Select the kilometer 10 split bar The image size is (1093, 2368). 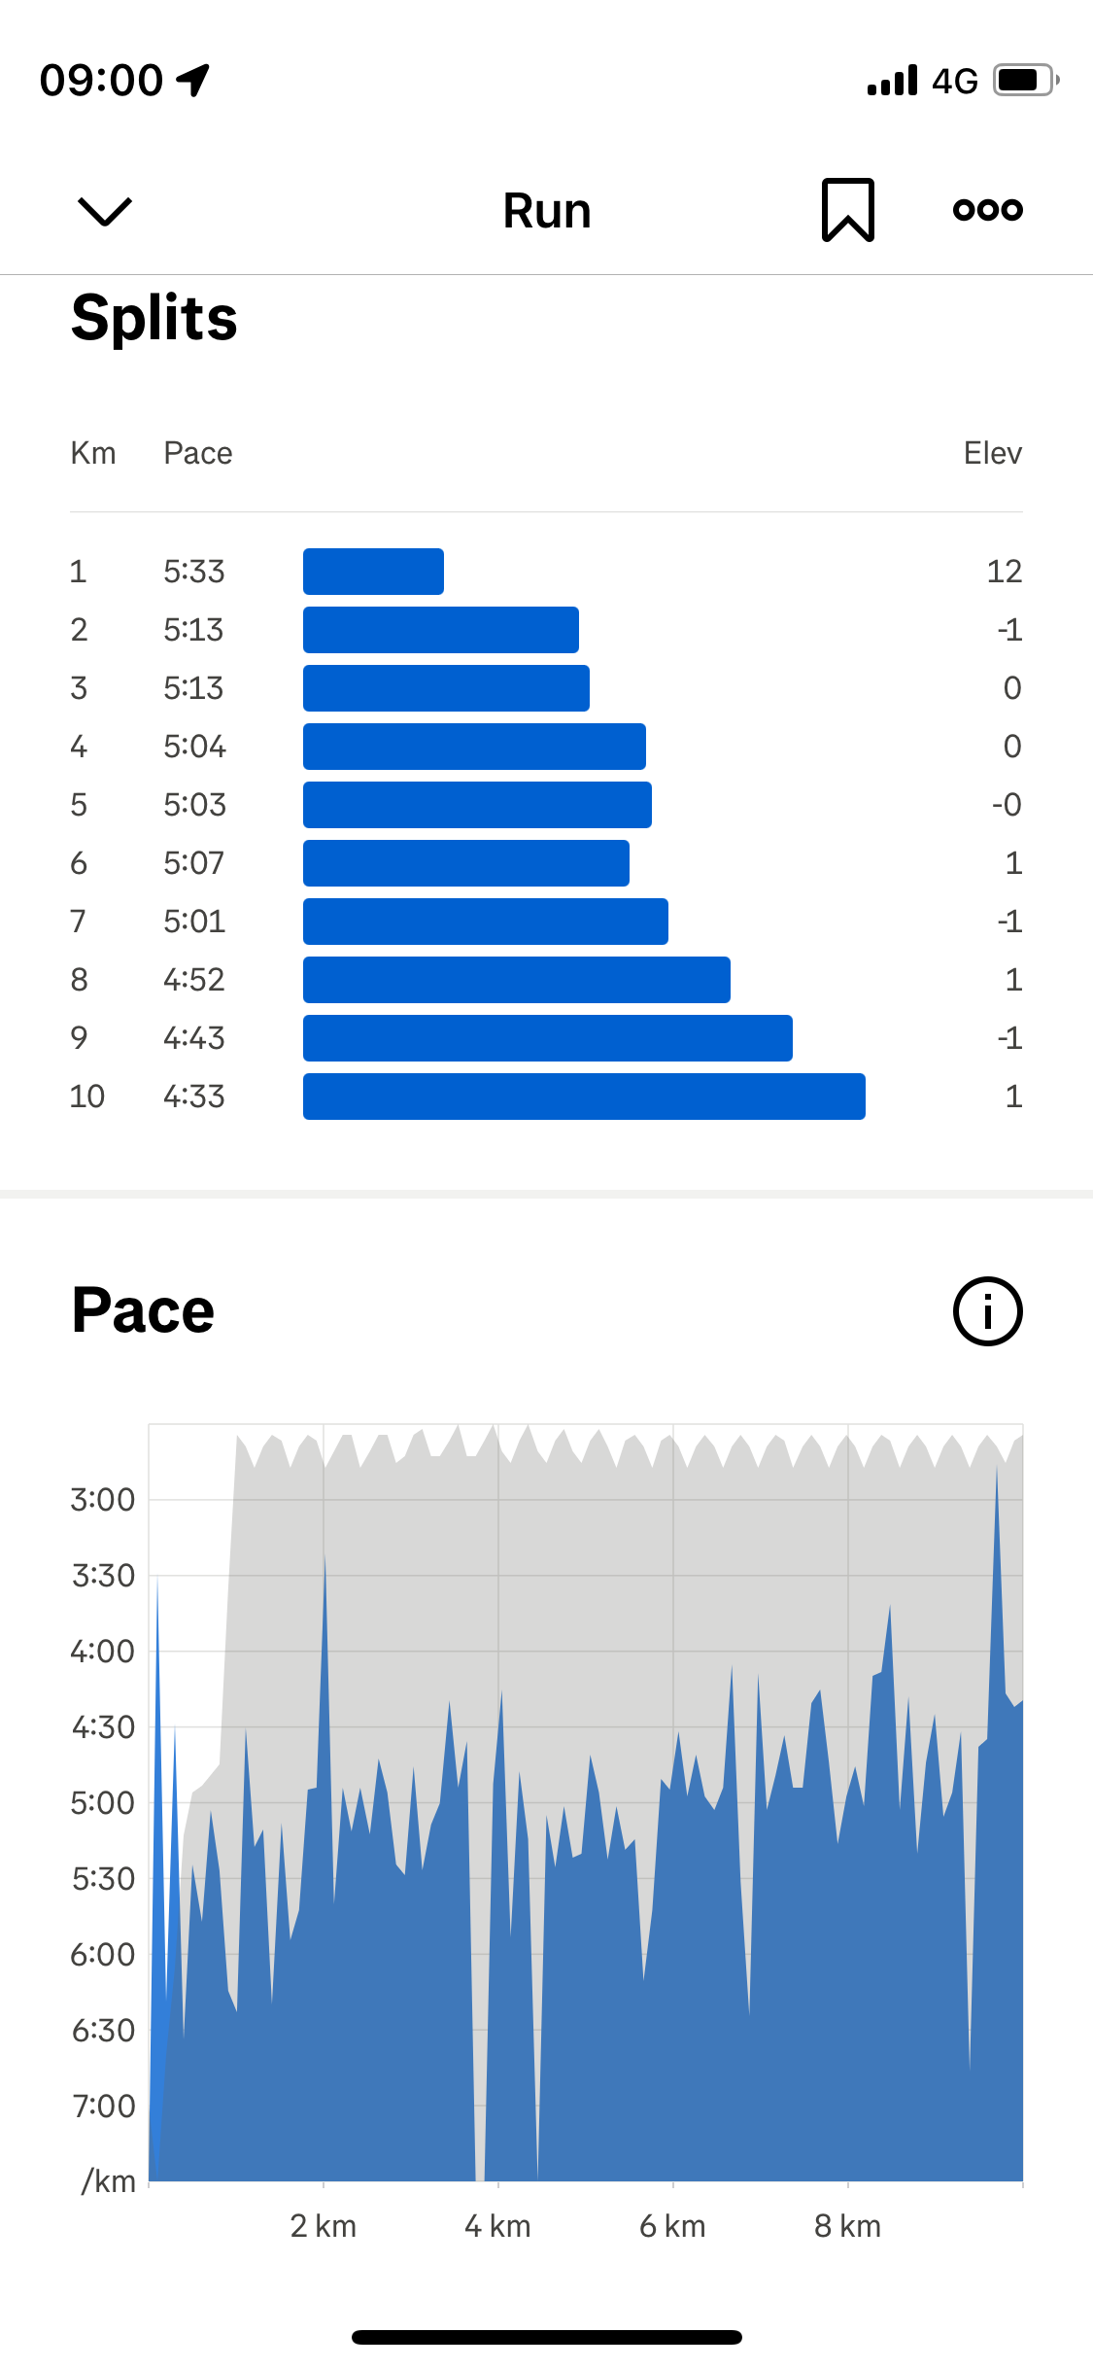coord(584,1097)
